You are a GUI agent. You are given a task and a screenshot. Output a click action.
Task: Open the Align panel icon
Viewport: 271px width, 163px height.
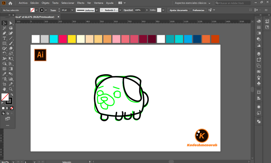tap(259, 98)
